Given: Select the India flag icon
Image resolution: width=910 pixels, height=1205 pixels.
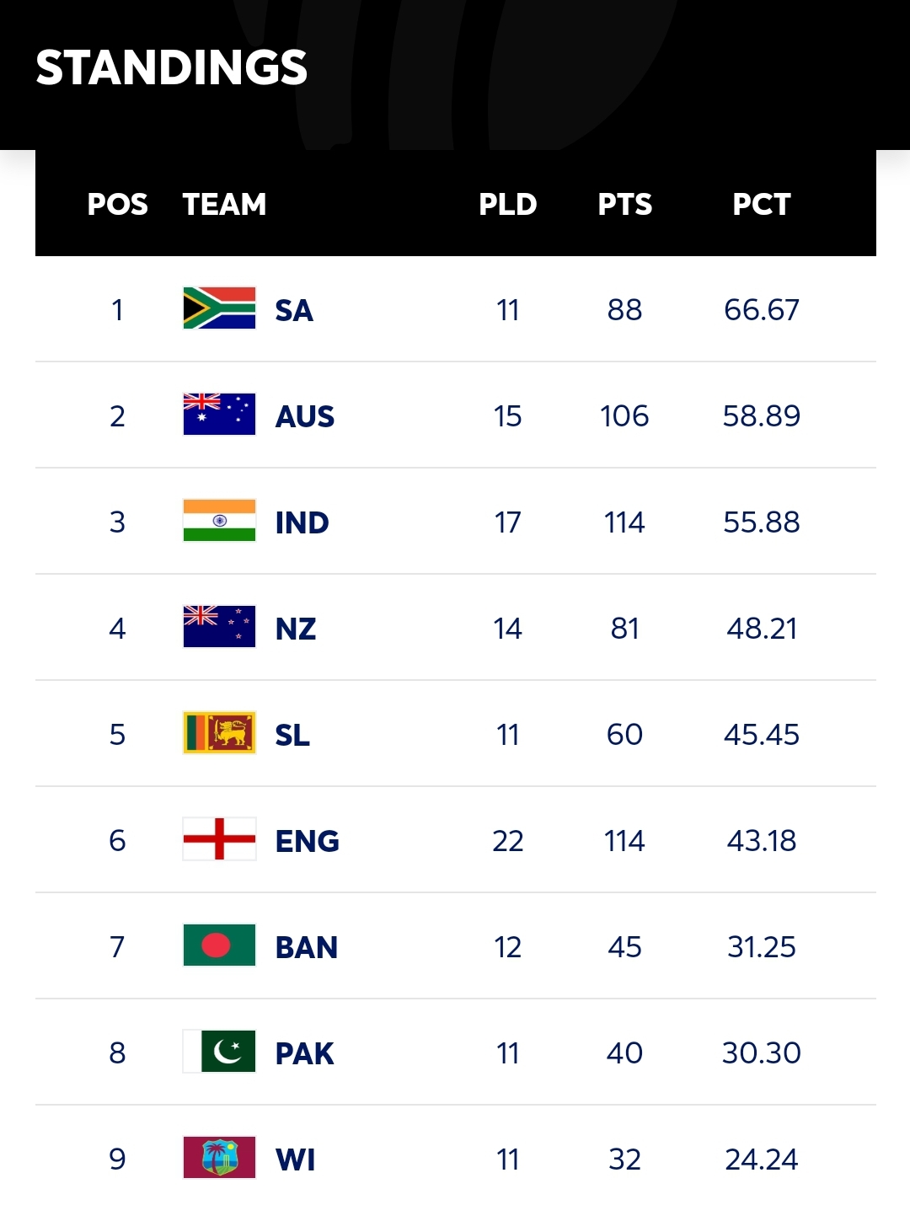Looking at the screenshot, I should [219, 521].
